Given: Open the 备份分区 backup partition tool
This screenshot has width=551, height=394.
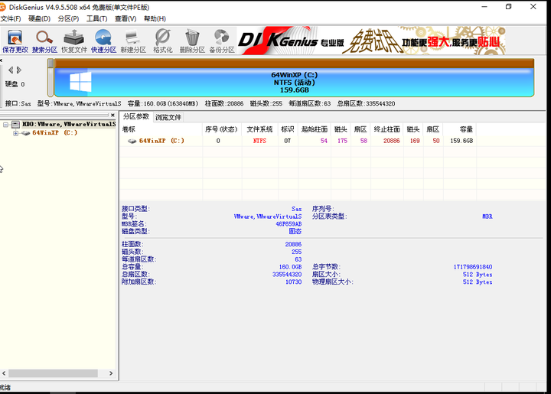Looking at the screenshot, I should pos(222,41).
